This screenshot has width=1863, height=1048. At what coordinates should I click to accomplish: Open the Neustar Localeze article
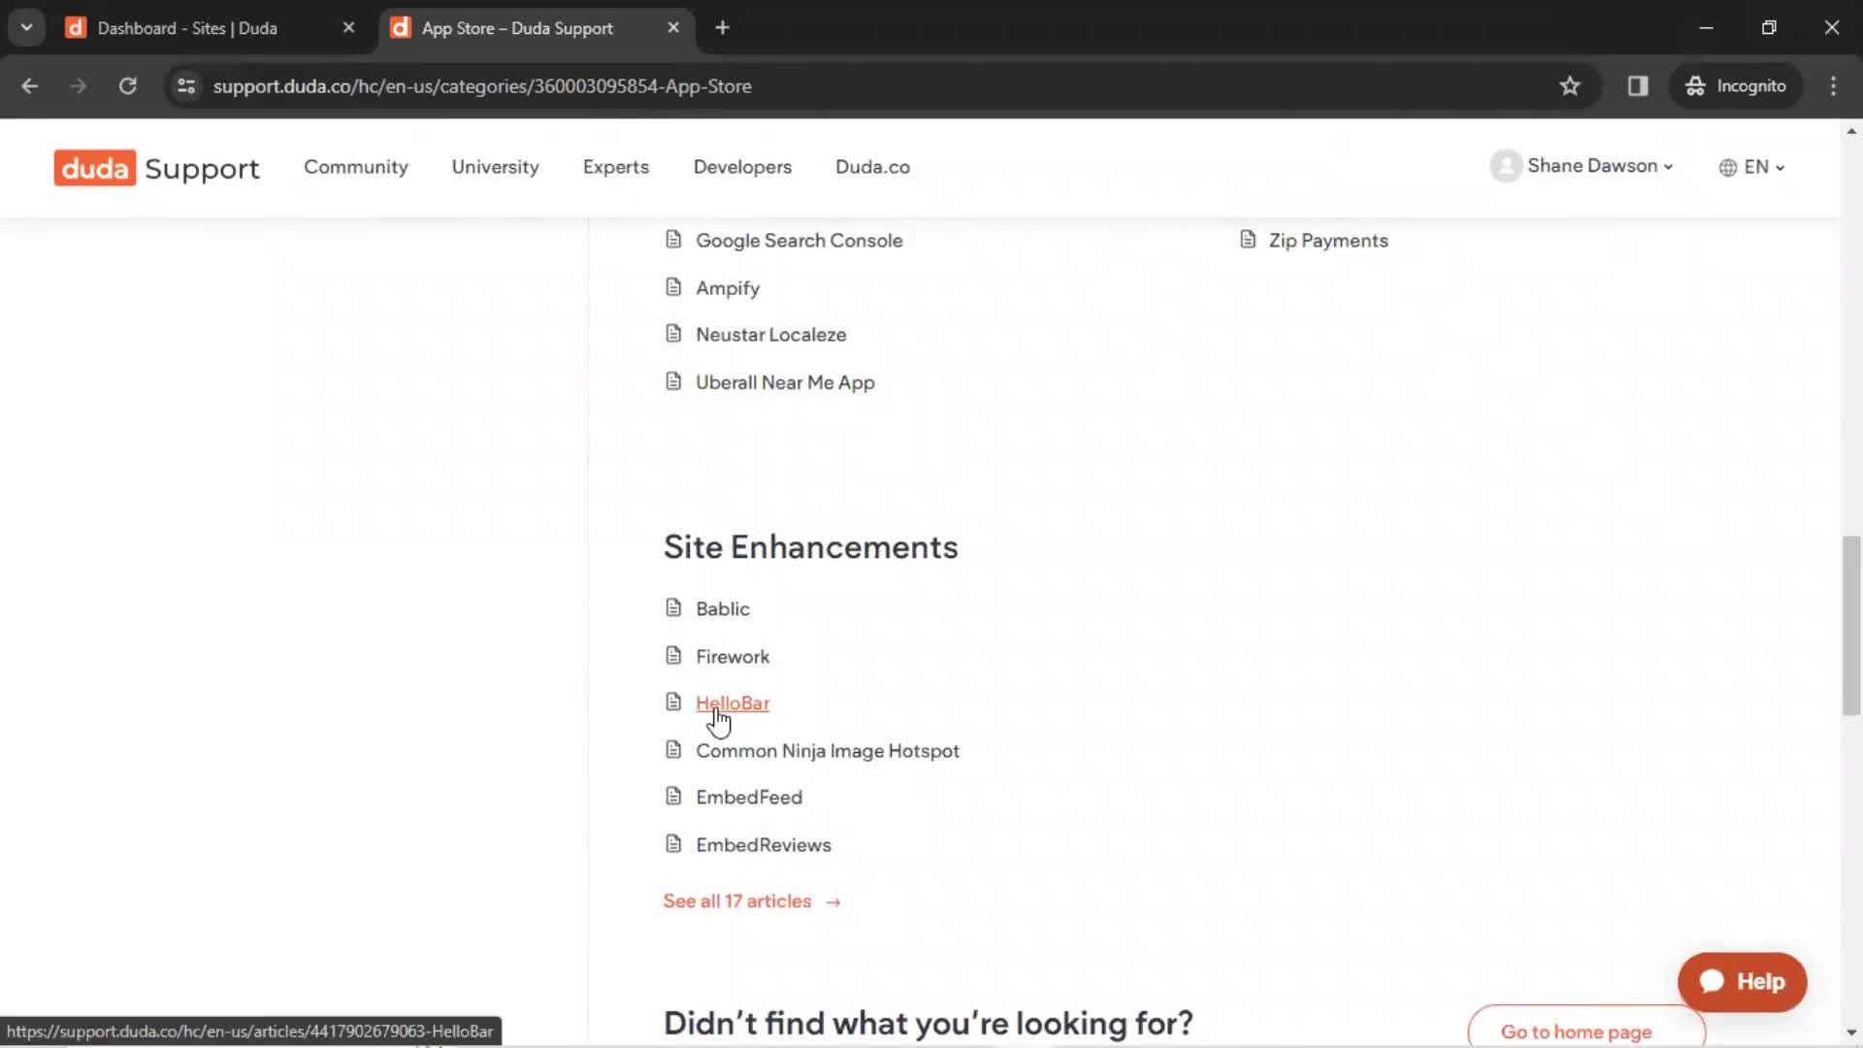coord(770,335)
